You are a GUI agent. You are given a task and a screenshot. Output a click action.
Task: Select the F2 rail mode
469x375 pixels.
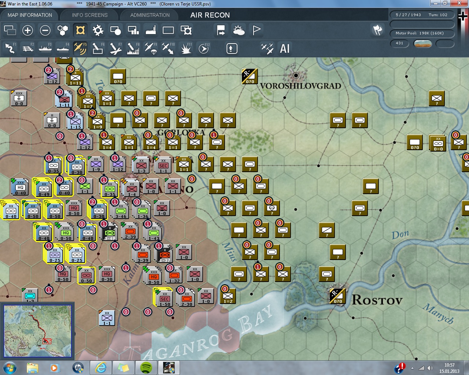coord(27,48)
